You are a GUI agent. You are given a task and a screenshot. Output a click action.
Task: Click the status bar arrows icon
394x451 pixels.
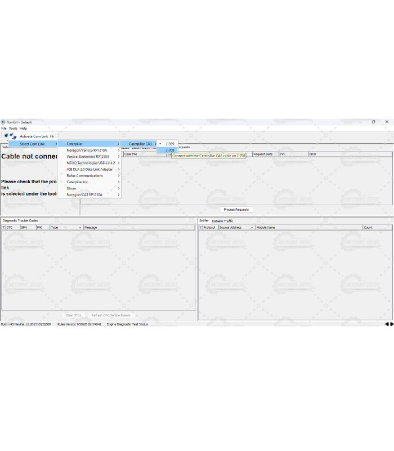coord(388,324)
